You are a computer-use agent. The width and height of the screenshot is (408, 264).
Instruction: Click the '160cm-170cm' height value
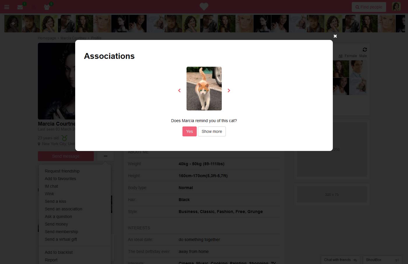(203, 176)
